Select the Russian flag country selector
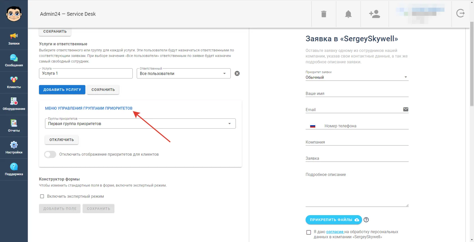This screenshot has height=242, width=474. pyautogui.click(x=313, y=126)
